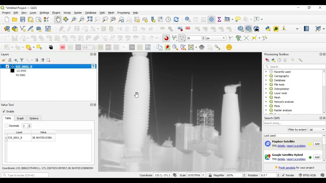Increase the Decimals spinbox value

coord(30,125)
